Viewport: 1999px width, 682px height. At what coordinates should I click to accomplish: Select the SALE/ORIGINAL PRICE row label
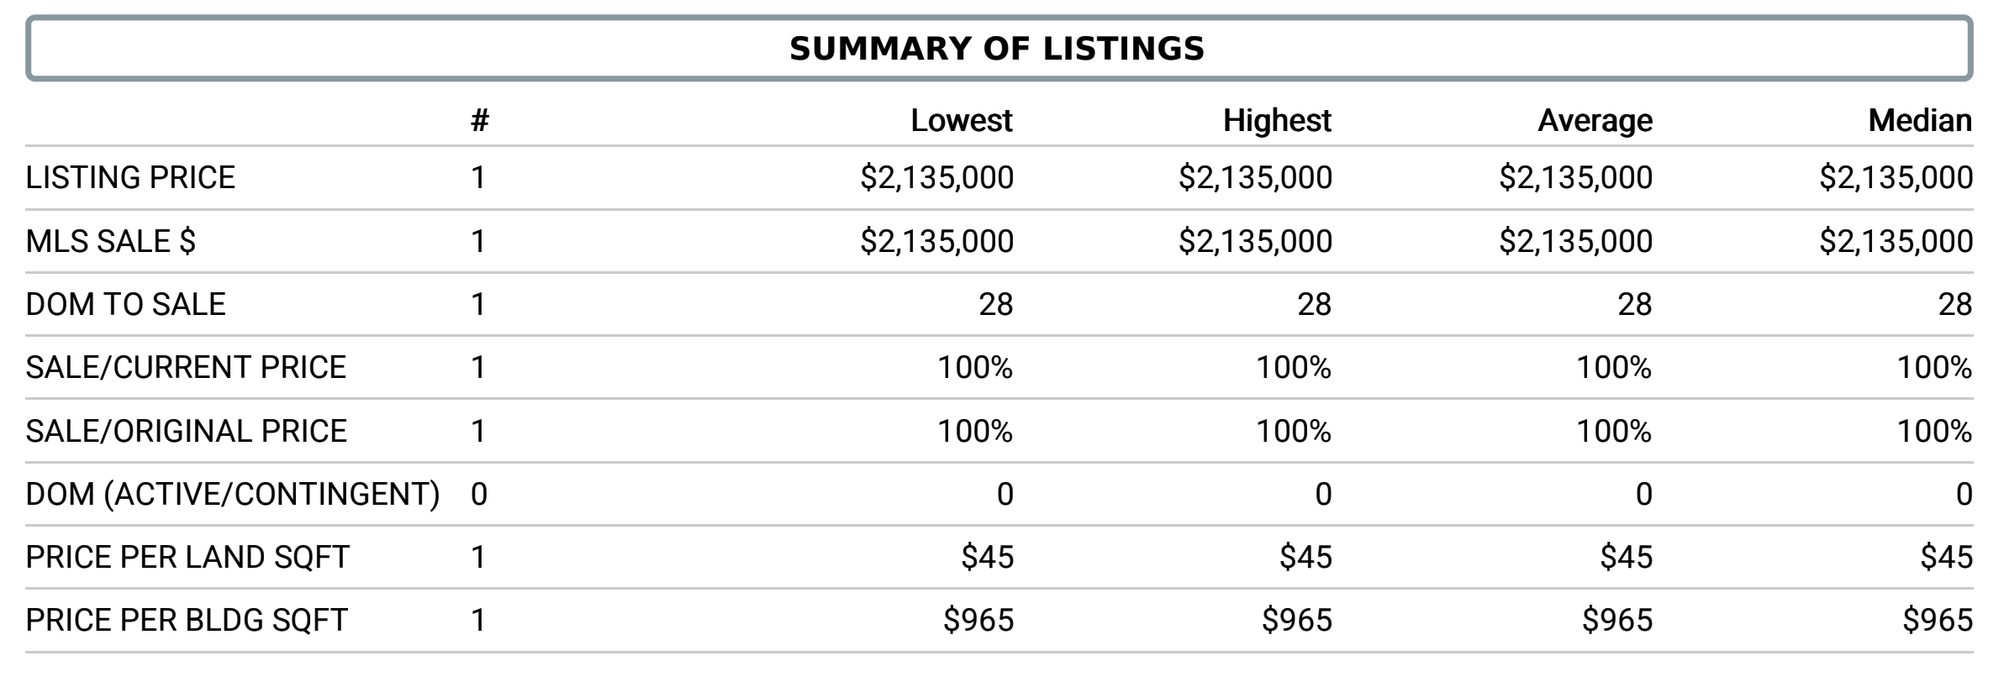click(187, 432)
